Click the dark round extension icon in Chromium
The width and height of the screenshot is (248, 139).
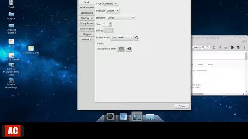point(232,47)
